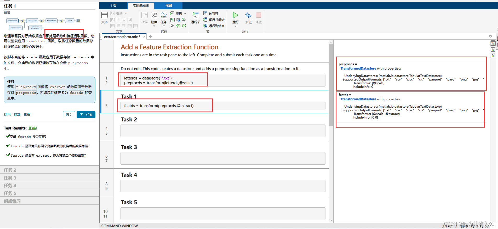Click the 答案 Solution link
Viewport: 498px width, 229px height.
[x=17, y=115]
